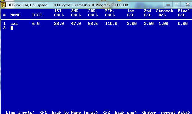The height and width of the screenshot is (114, 192).
Task: Click the 1st call value 23.0
Action: [59, 23]
